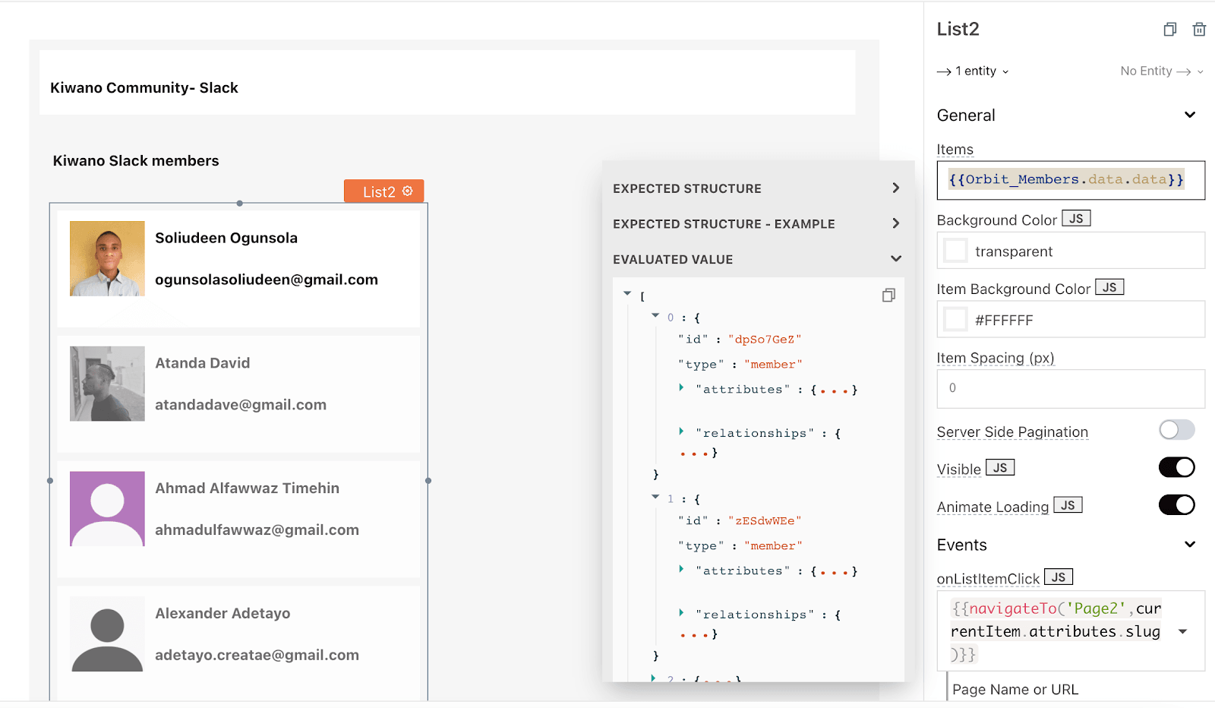Click the Item Background Color #FFFFFF swatch
The height and width of the screenshot is (708, 1215).
pyautogui.click(x=955, y=320)
